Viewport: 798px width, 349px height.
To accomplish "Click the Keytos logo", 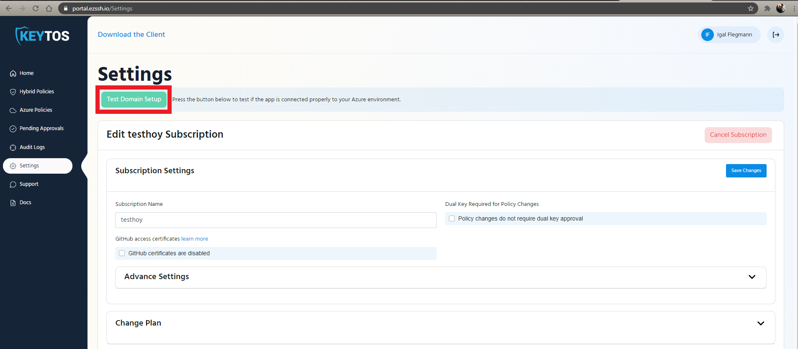I will click(42, 36).
